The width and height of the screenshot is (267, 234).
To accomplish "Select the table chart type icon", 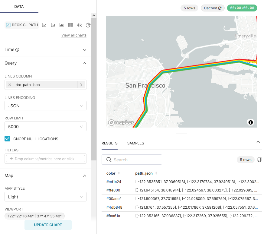I will point(70,25).
